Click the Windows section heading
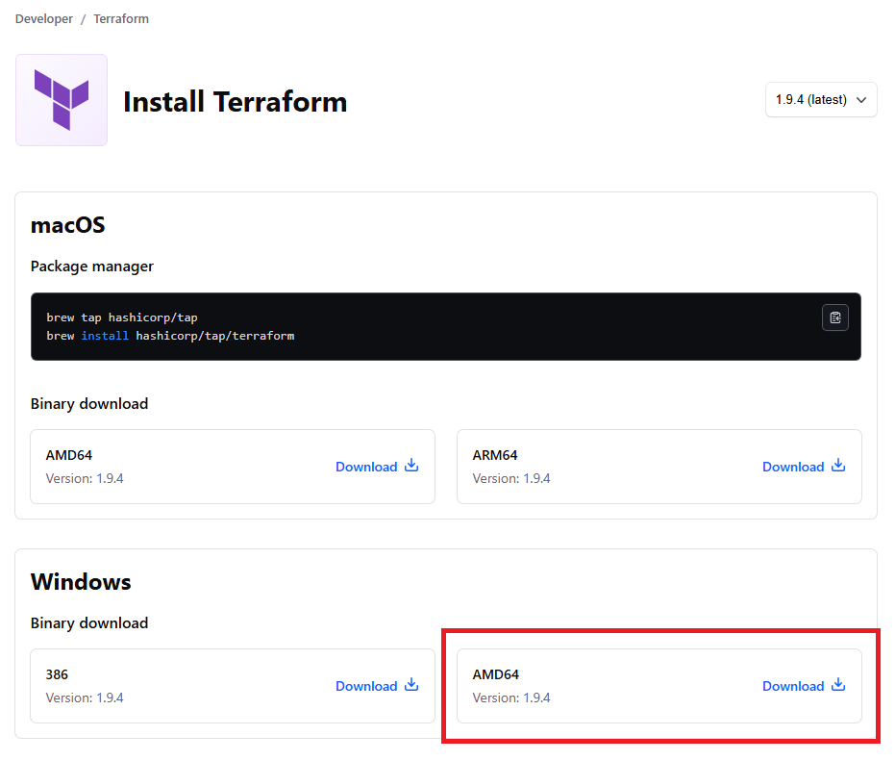The image size is (895, 761). pyautogui.click(x=81, y=582)
